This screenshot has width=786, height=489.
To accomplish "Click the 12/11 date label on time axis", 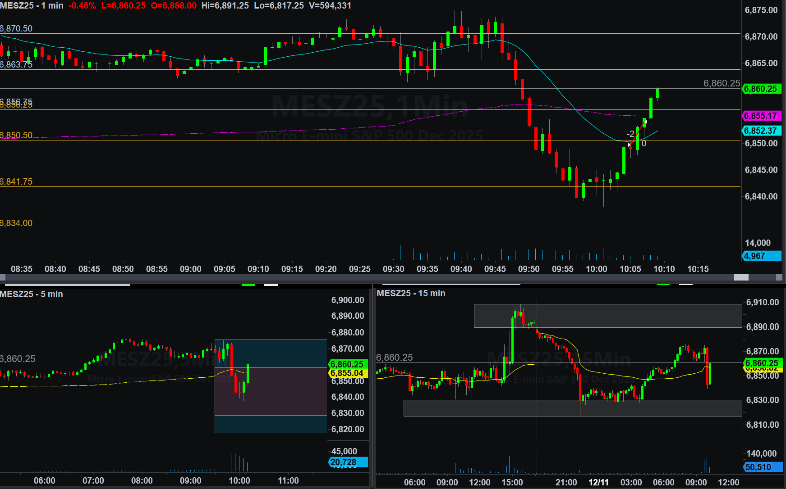I will (598, 482).
